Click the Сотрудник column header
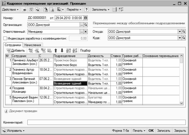189x135 pixels. (x=25, y=56)
